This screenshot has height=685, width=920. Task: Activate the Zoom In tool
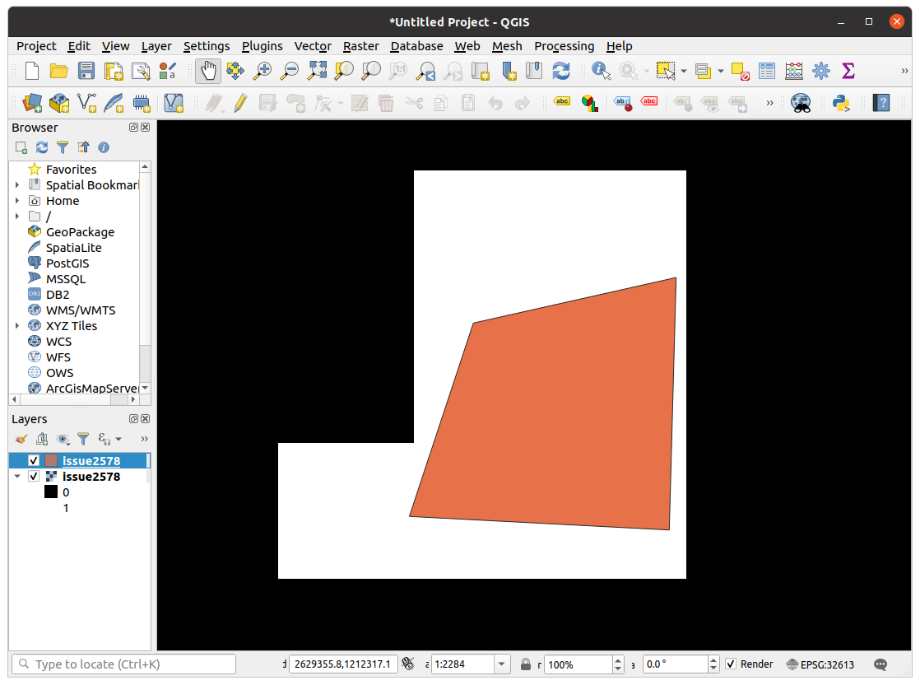262,71
